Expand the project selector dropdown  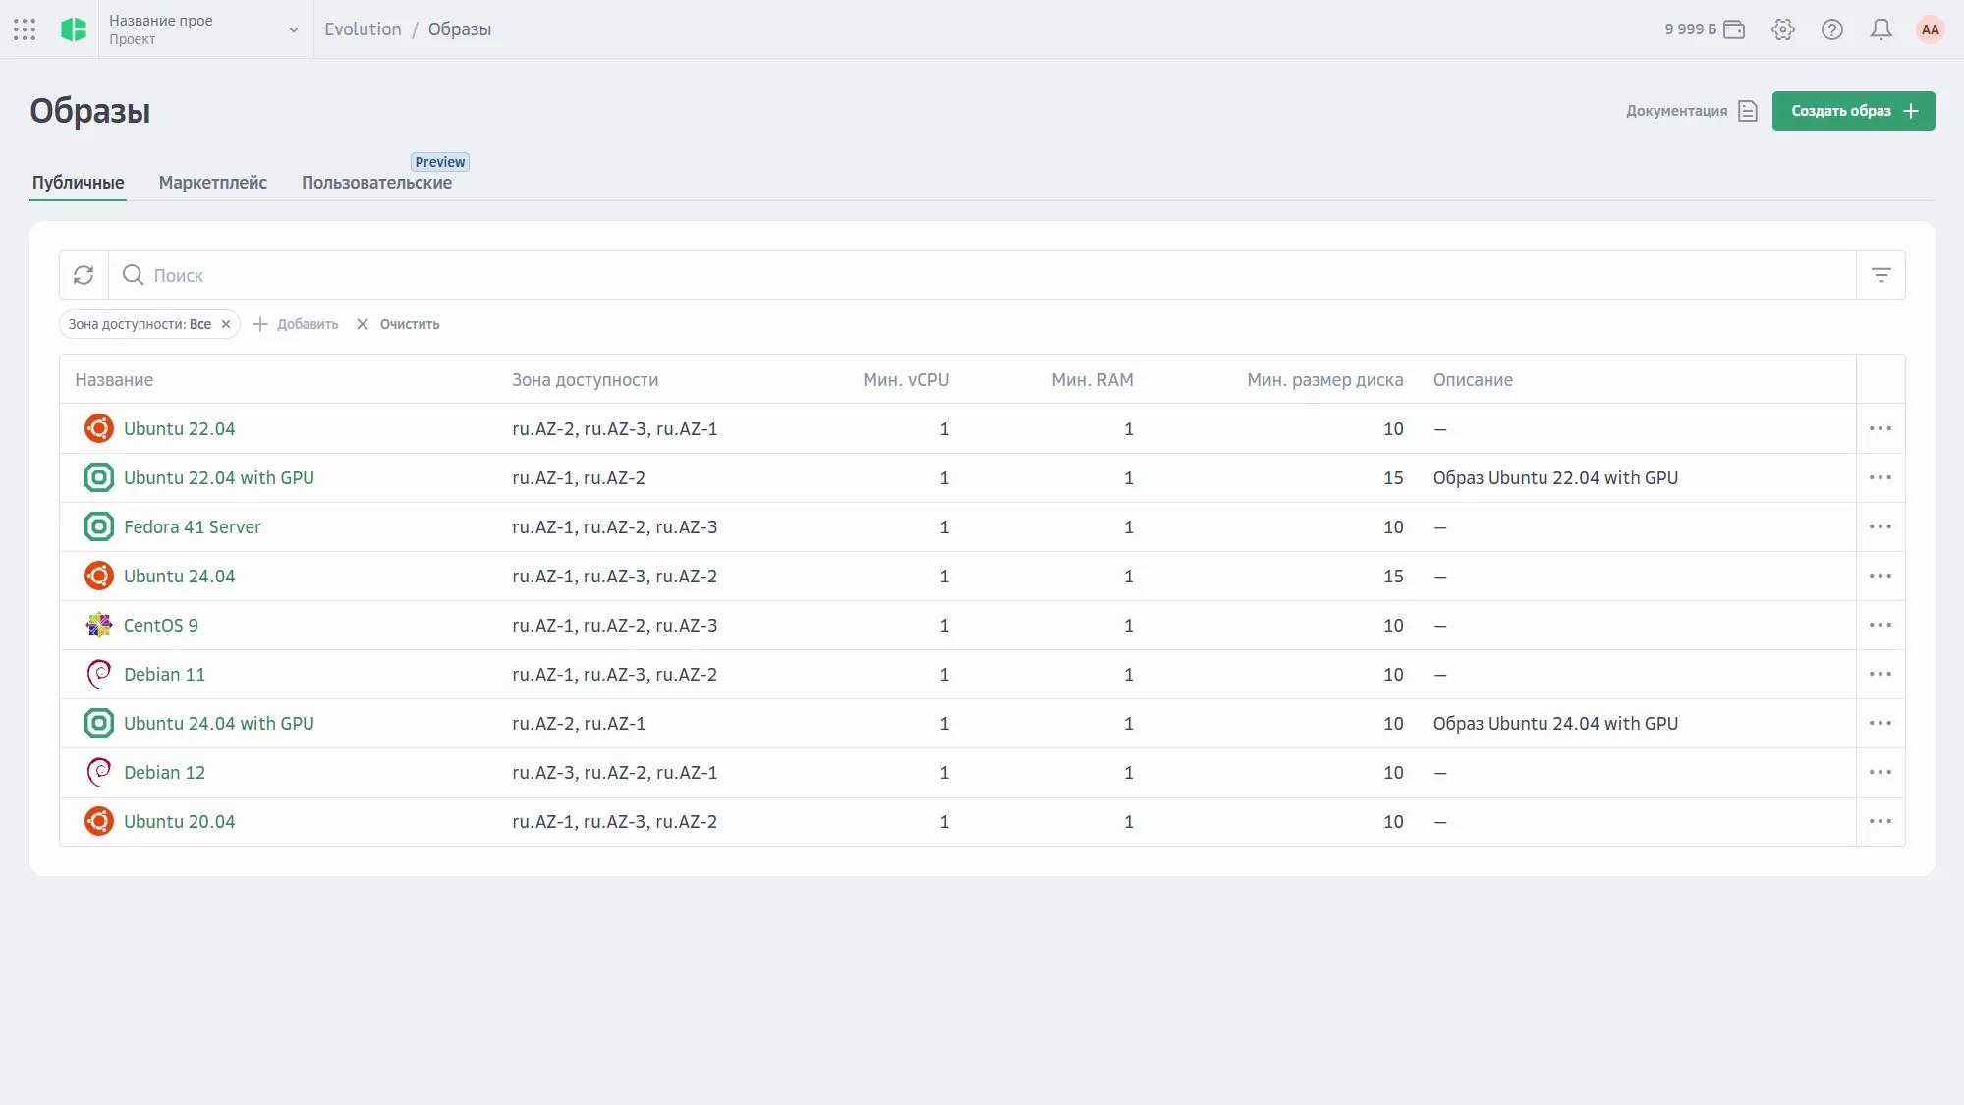[293, 29]
